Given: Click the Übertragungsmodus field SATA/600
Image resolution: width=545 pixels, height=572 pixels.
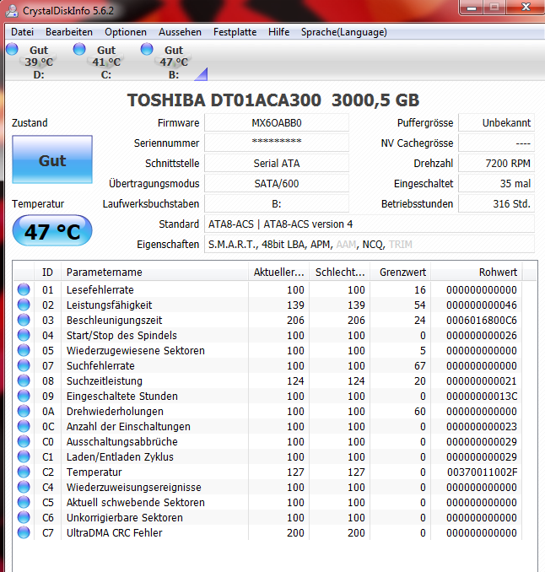Looking at the screenshot, I should pos(277,183).
